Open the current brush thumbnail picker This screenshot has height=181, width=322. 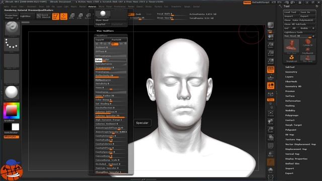point(12,29)
